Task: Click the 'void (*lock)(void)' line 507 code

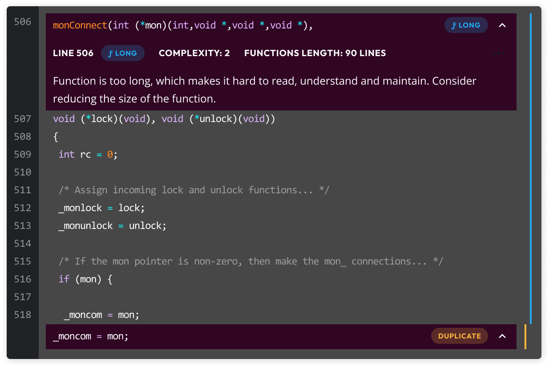Action: (x=164, y=119)
